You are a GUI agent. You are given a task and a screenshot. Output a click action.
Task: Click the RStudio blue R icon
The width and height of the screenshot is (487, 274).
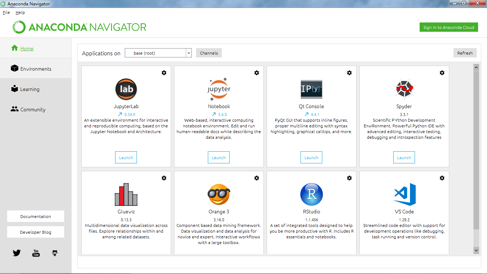(x=312, y=194)
